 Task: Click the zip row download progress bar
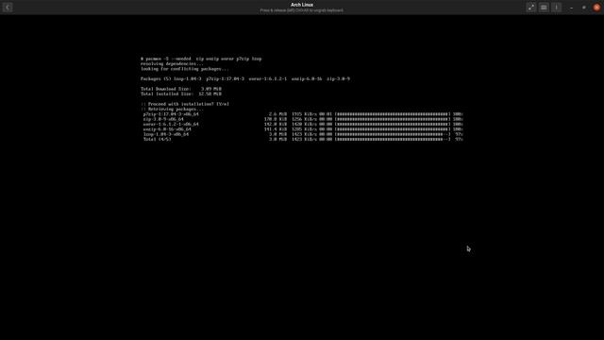click(393, 119)
